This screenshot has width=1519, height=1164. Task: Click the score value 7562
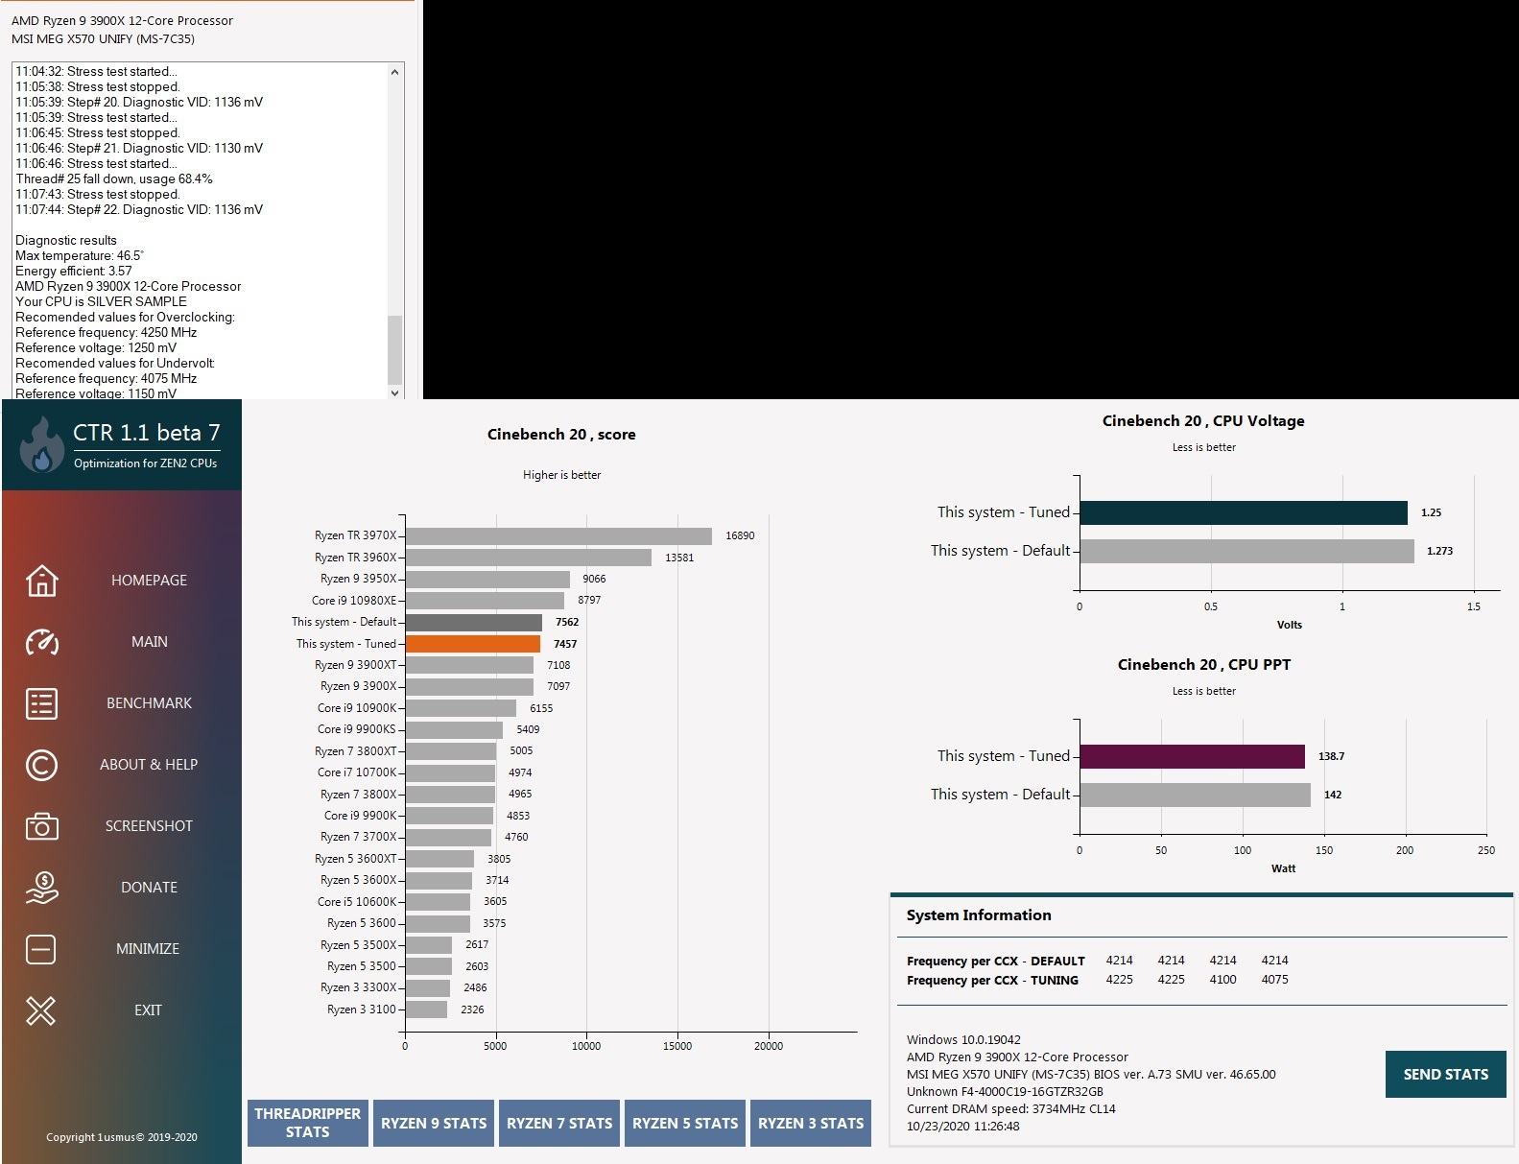(567, 623)
